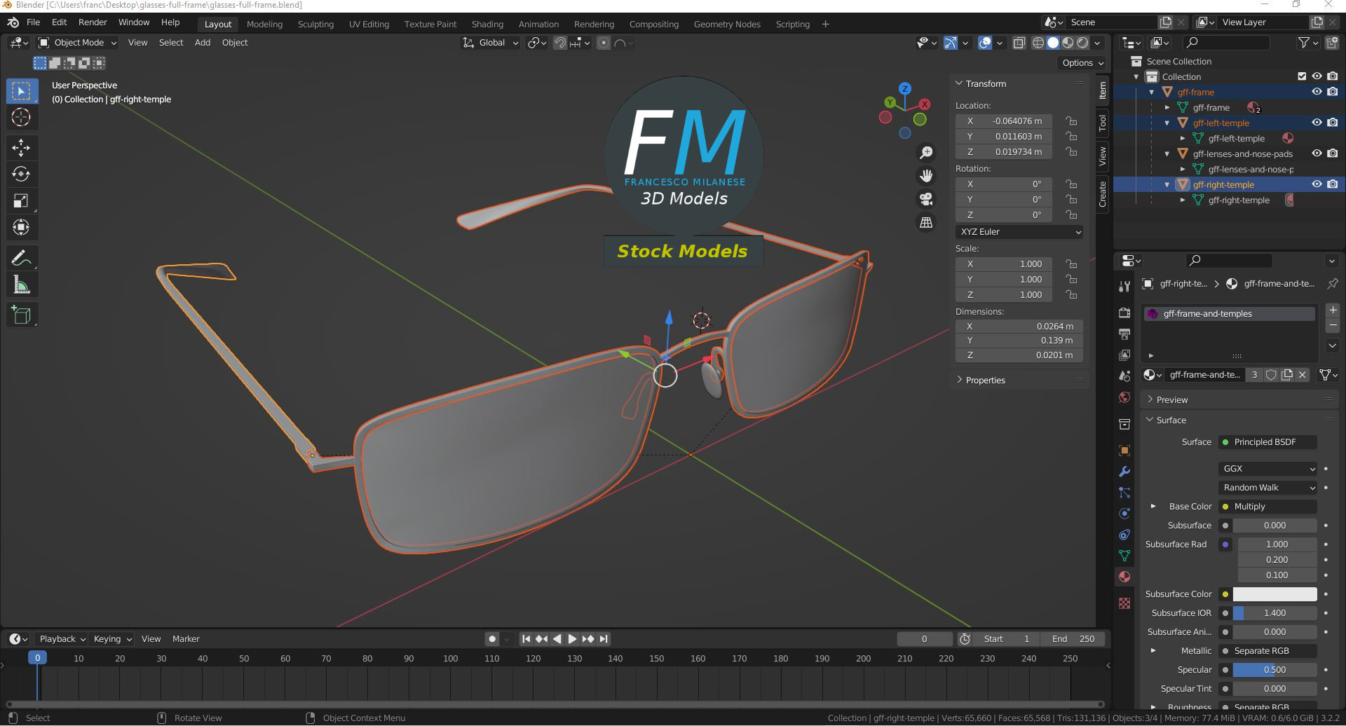Uncheck the Collection exclude checkbox

pyautogui.click(x=1302, y=76)
